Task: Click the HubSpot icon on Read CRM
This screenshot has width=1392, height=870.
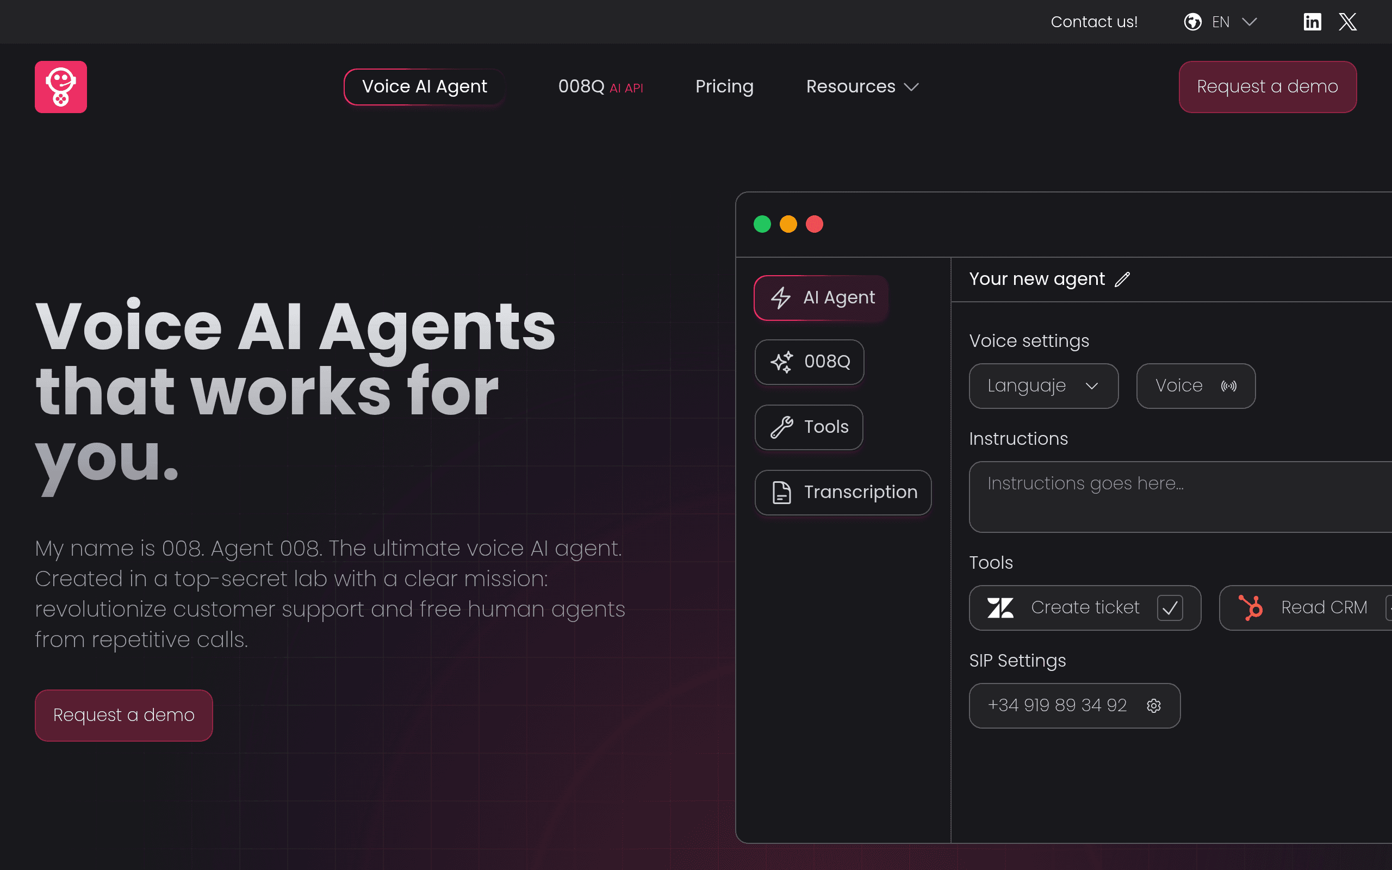Action: pyautogui.click(x=1251, y=607)
